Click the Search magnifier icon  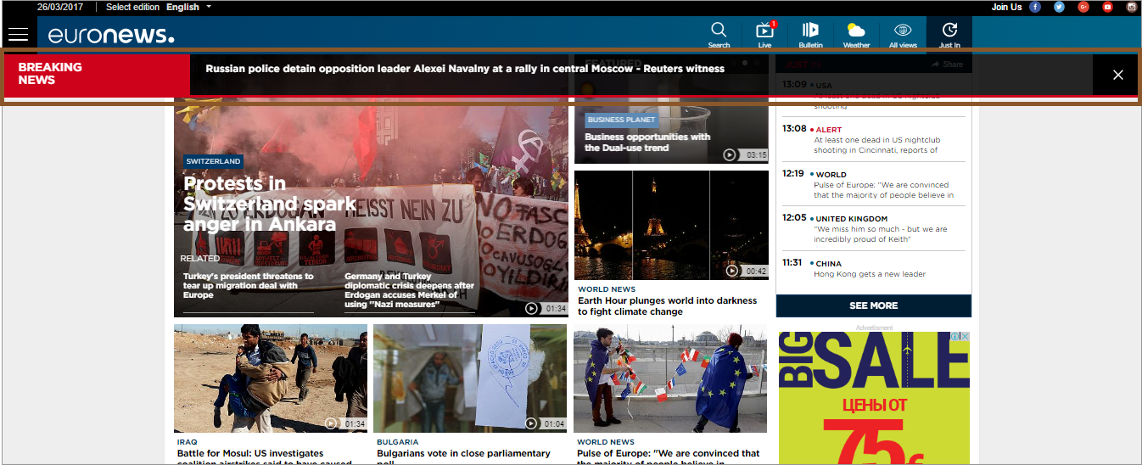coord(719,33)
